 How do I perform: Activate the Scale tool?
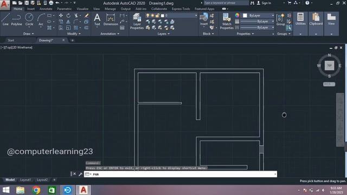coord(68,28)
